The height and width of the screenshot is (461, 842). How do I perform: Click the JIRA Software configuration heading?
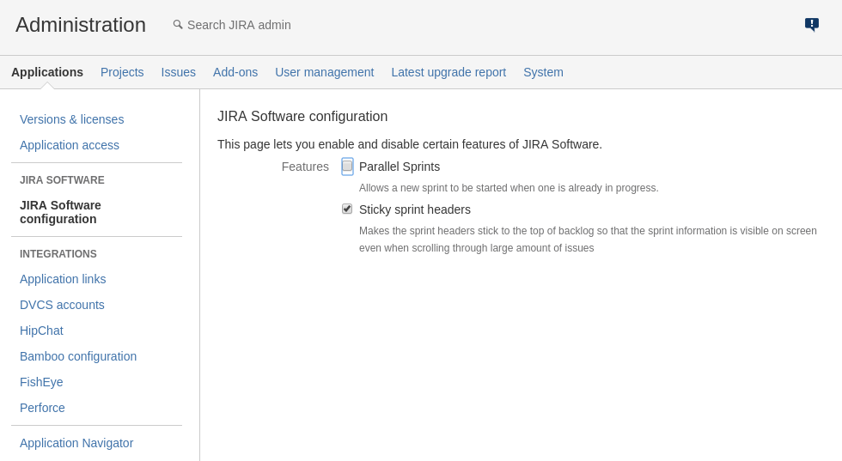point(302,117)
